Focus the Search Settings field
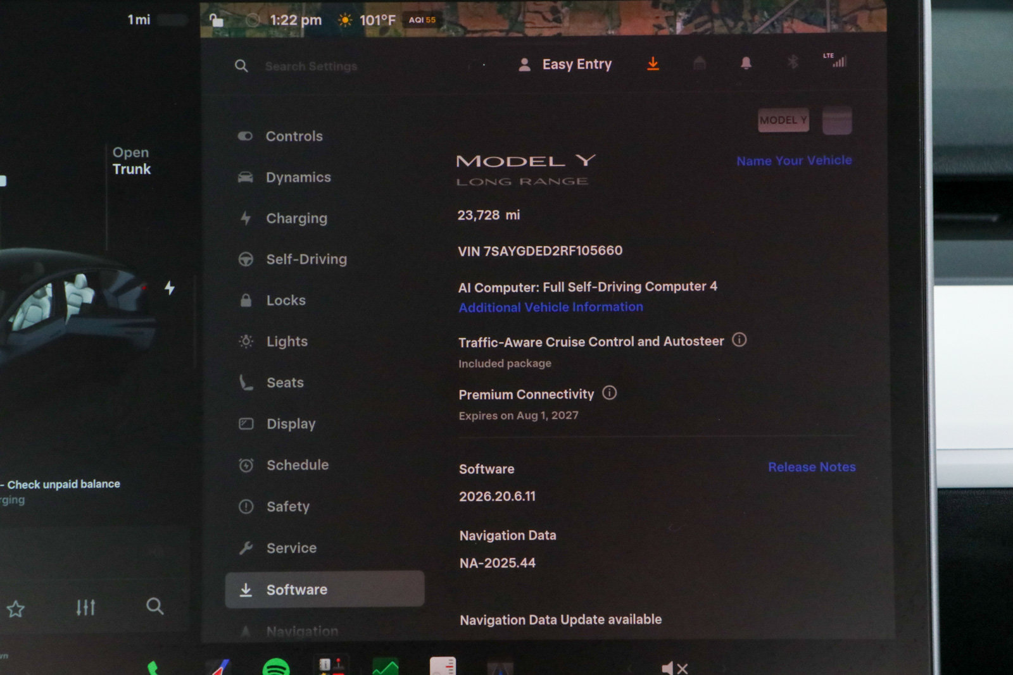Viewport: 1013px width, 675px height. (311, 66)
